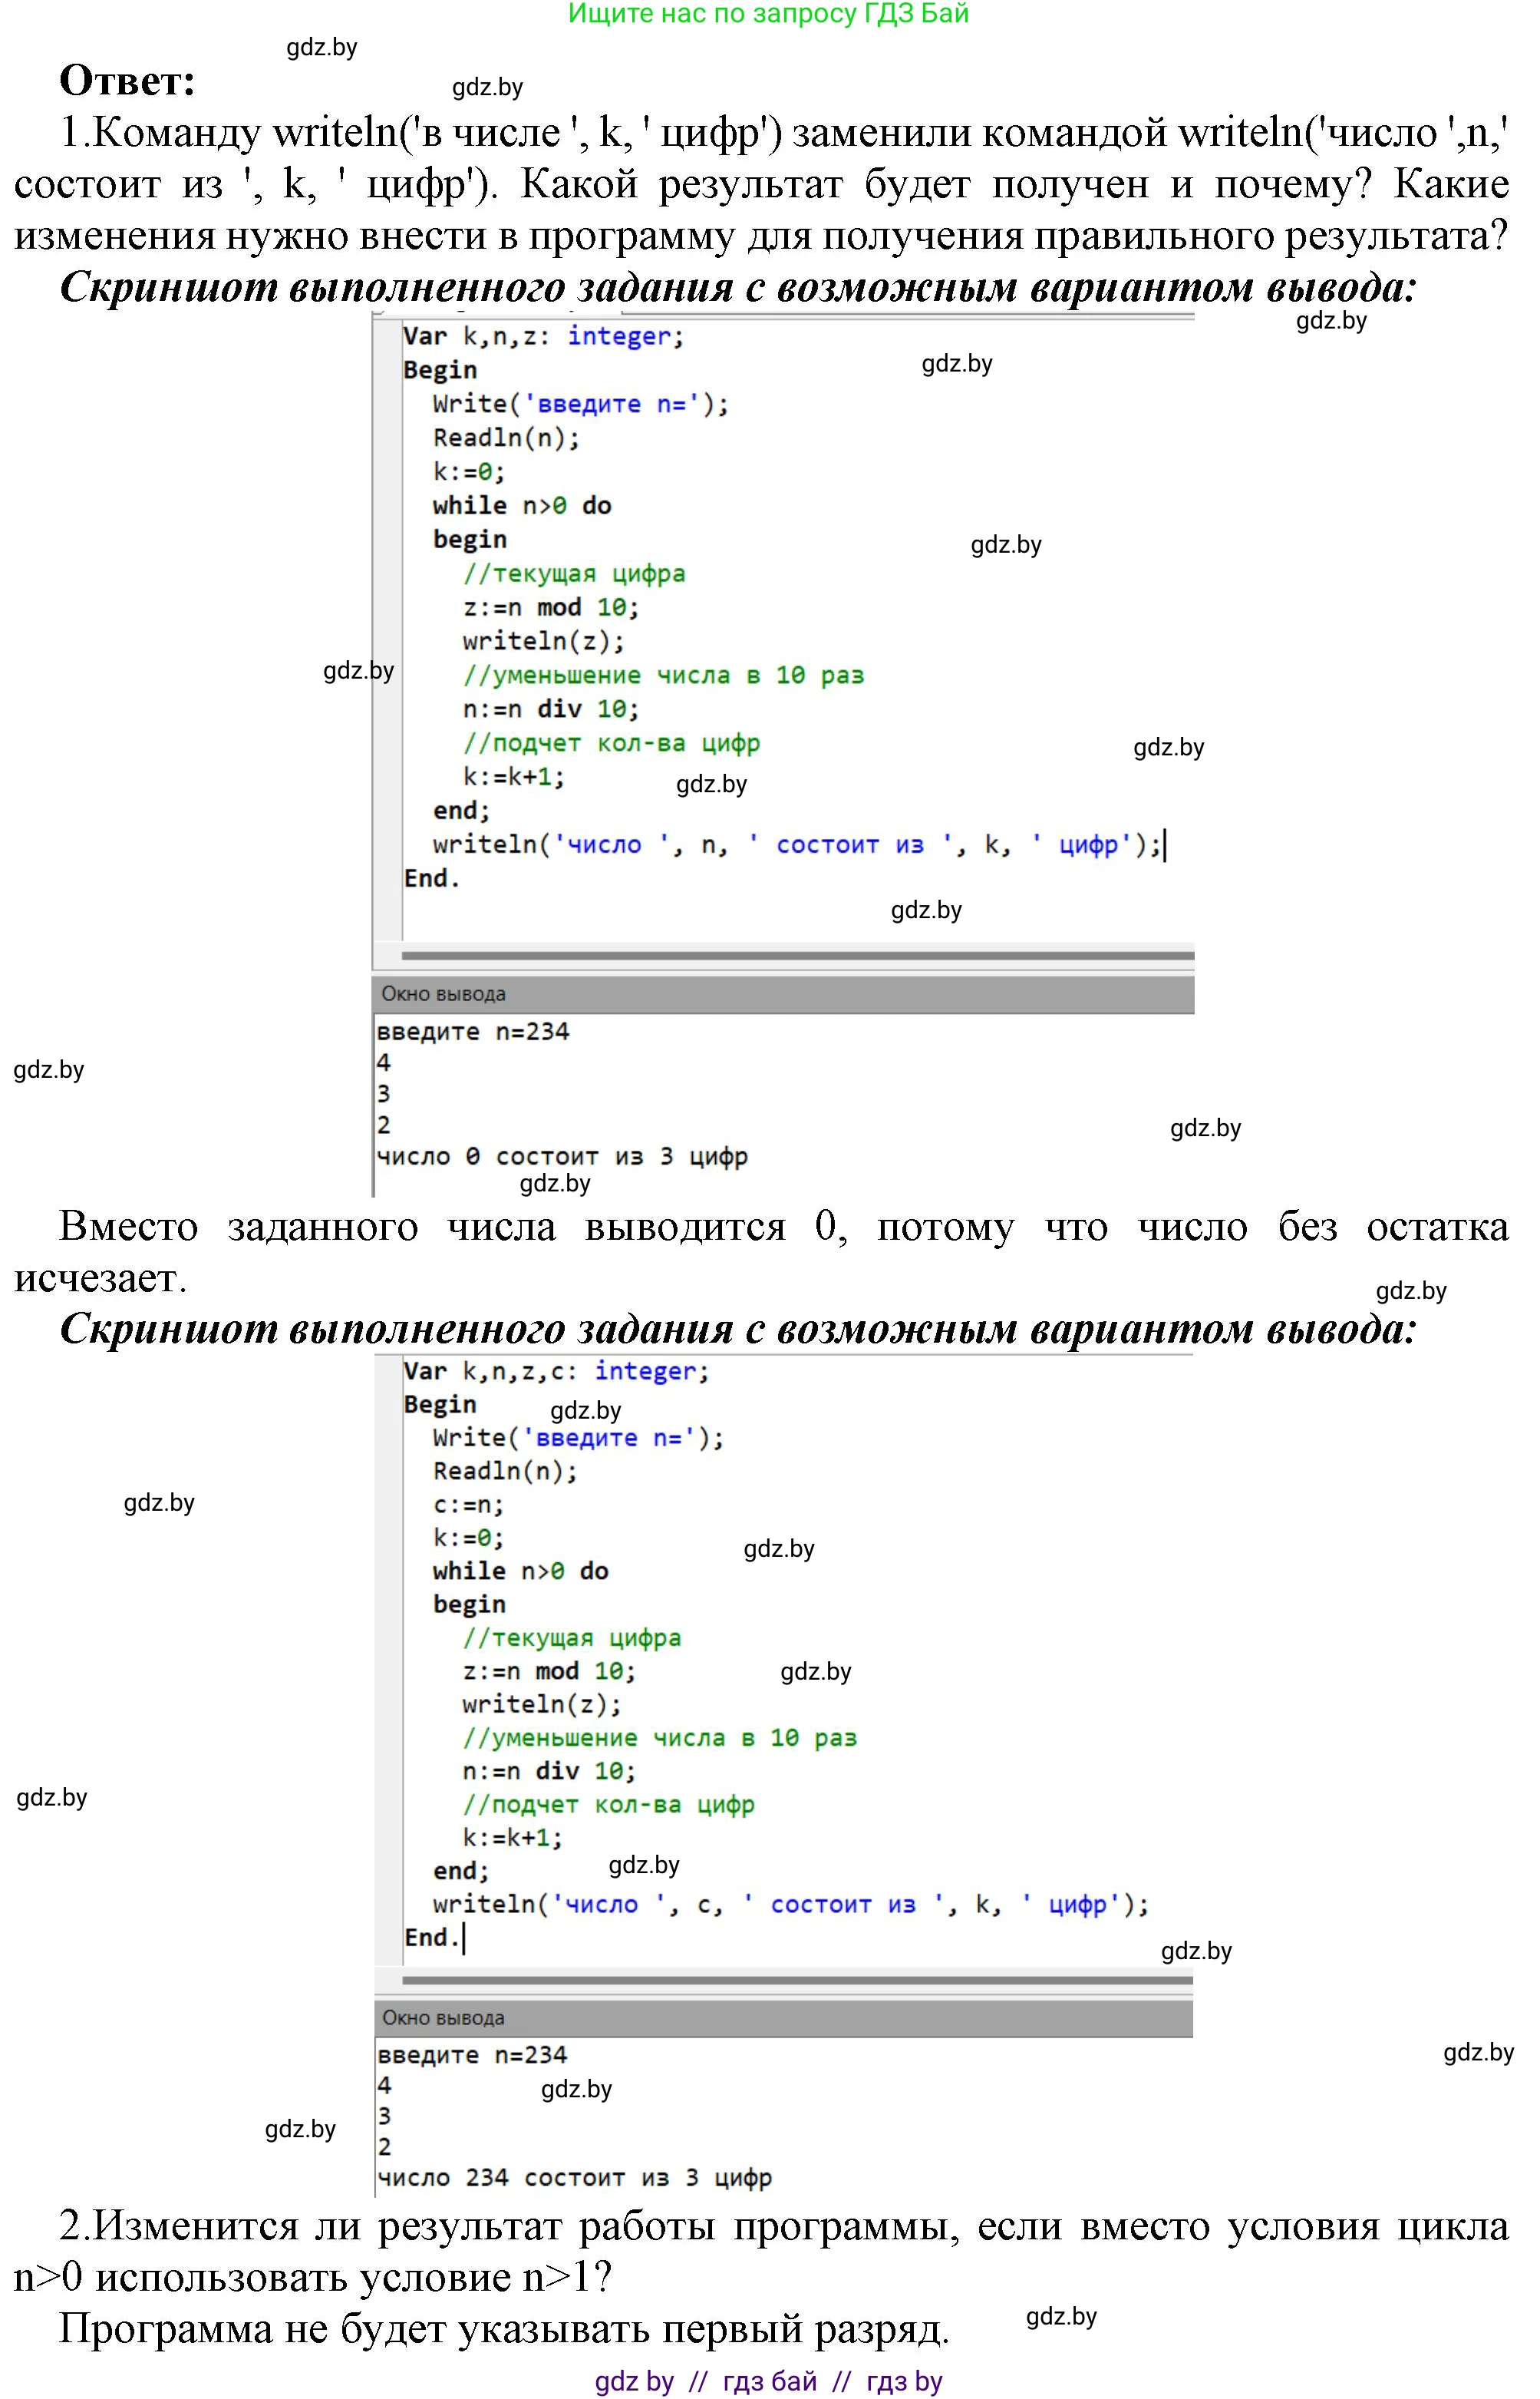Click the 'z:=n mod 10;' statement in first code

click(x=545, y=608)
